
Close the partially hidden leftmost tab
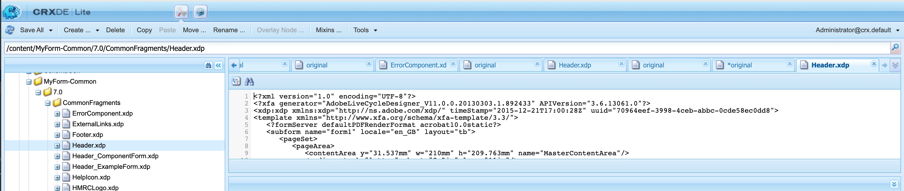click(x=285, y=64)
